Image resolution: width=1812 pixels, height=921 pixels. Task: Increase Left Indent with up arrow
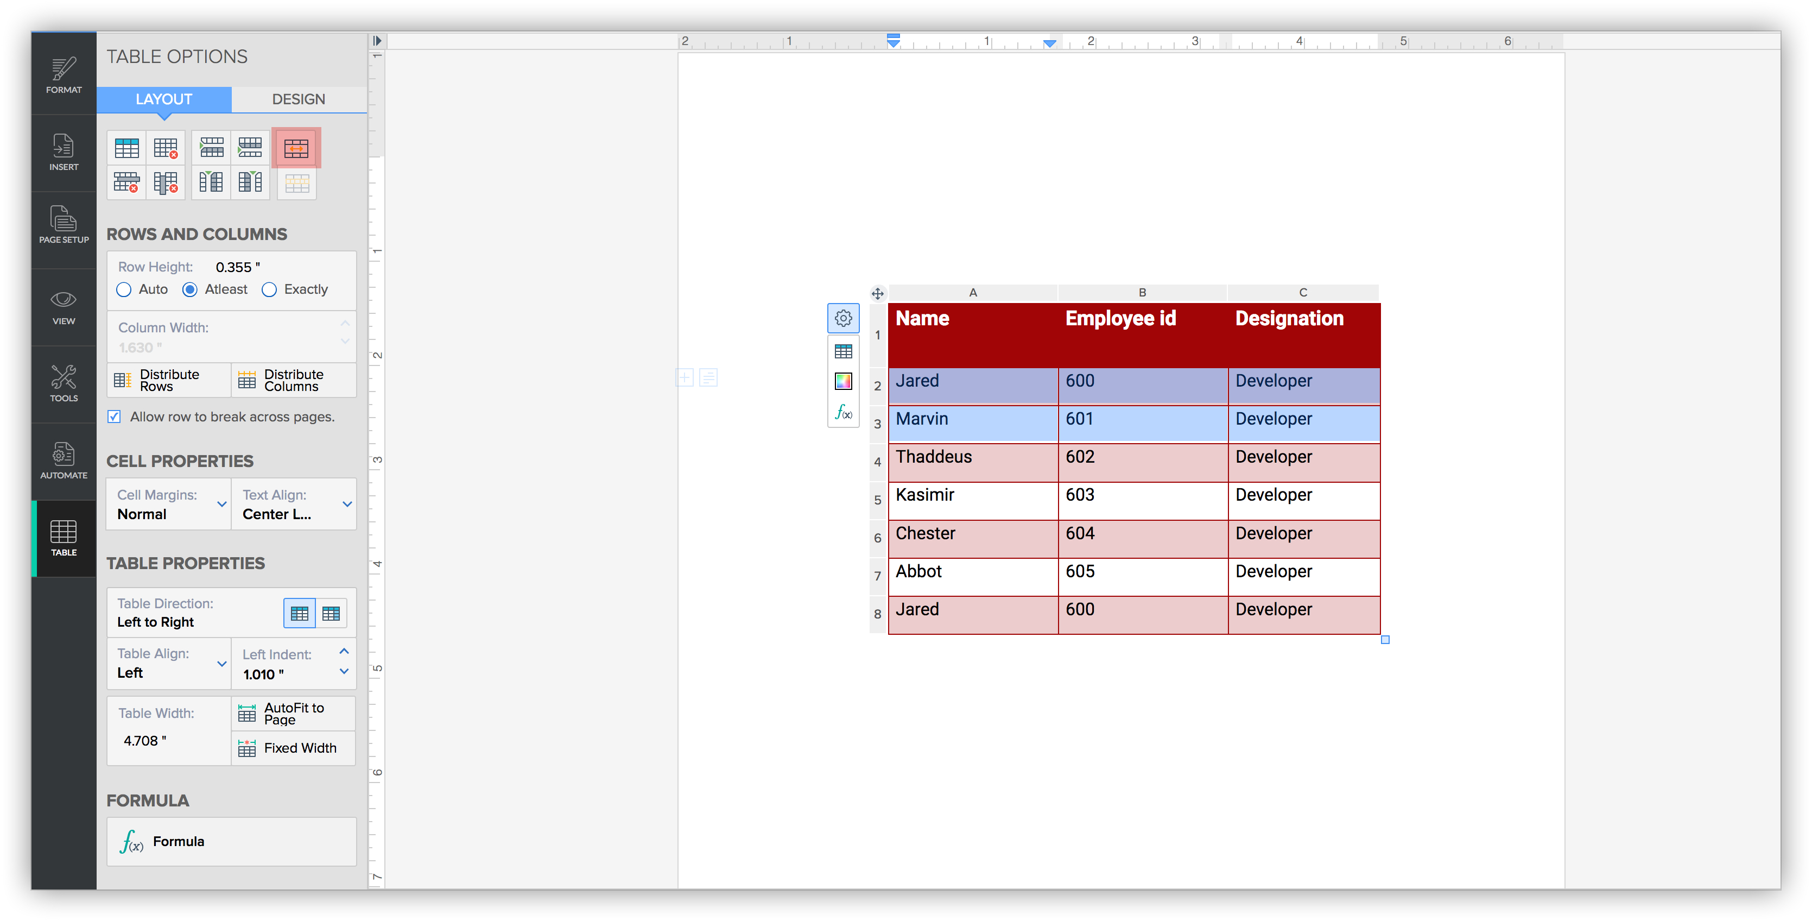click(x=344, y=652)
